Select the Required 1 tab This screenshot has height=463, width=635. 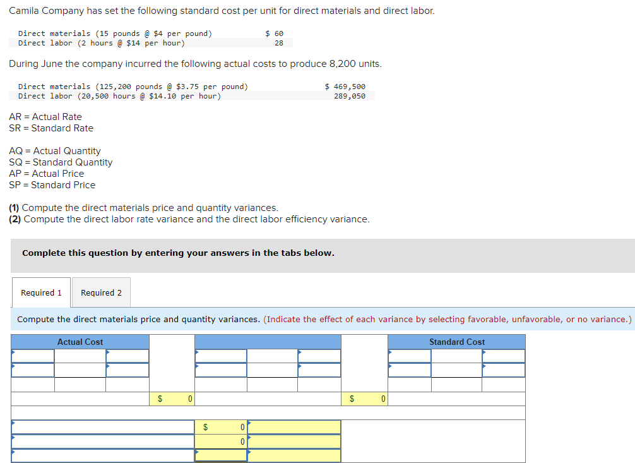tap(41, 292)
